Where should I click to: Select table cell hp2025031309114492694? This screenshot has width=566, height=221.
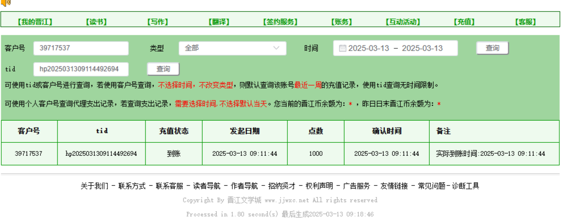click(102, 154)
